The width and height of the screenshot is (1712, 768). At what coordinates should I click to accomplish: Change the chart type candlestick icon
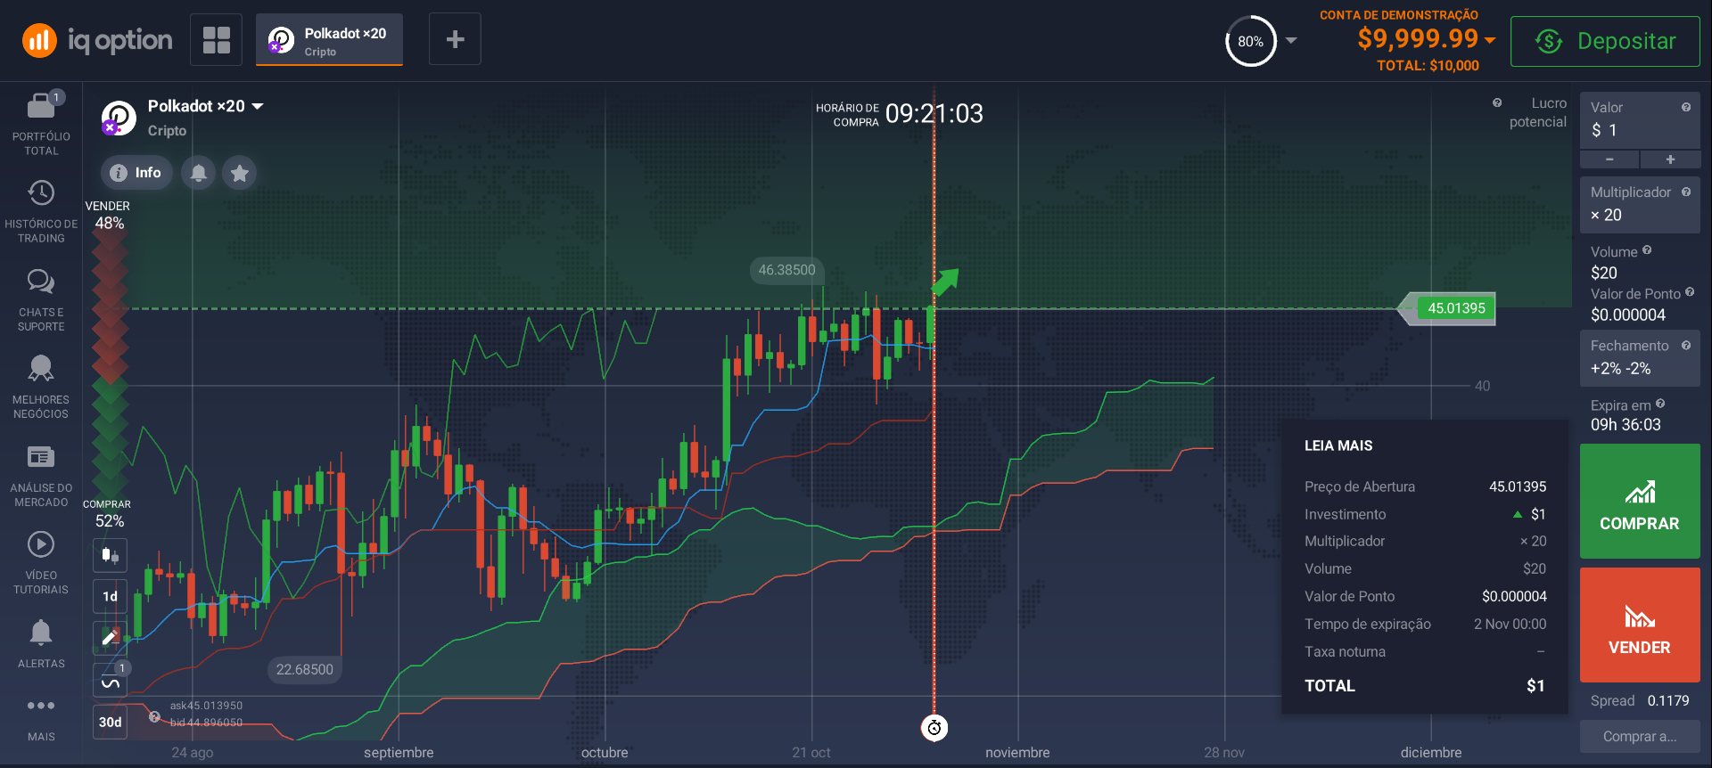pos(110,555)
